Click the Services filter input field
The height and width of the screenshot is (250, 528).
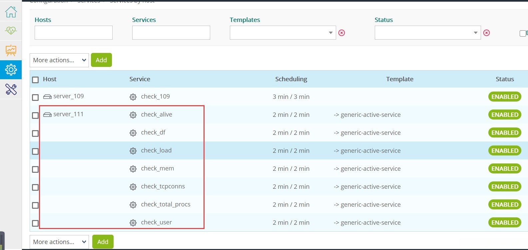point(171,33)
